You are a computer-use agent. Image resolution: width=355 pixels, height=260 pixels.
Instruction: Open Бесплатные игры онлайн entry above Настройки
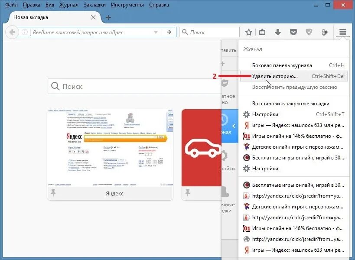pos(293,158)
